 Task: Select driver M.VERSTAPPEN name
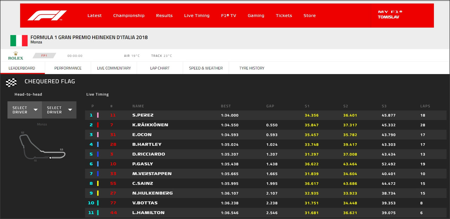152,174
